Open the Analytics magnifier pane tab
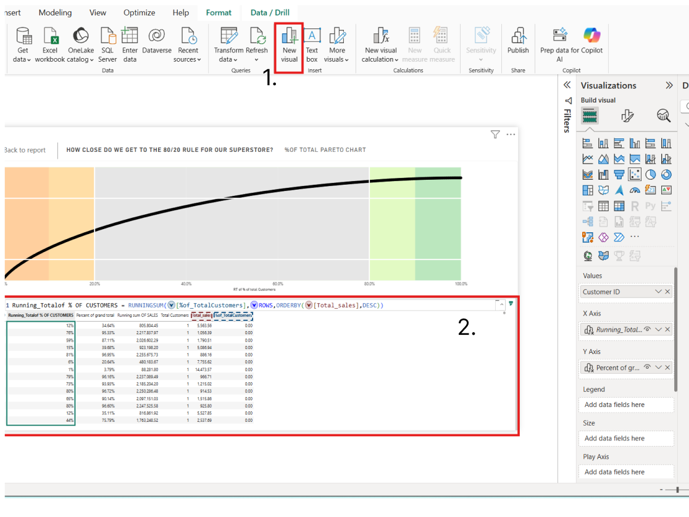The image size is (689, 517). tap(664, 116)
